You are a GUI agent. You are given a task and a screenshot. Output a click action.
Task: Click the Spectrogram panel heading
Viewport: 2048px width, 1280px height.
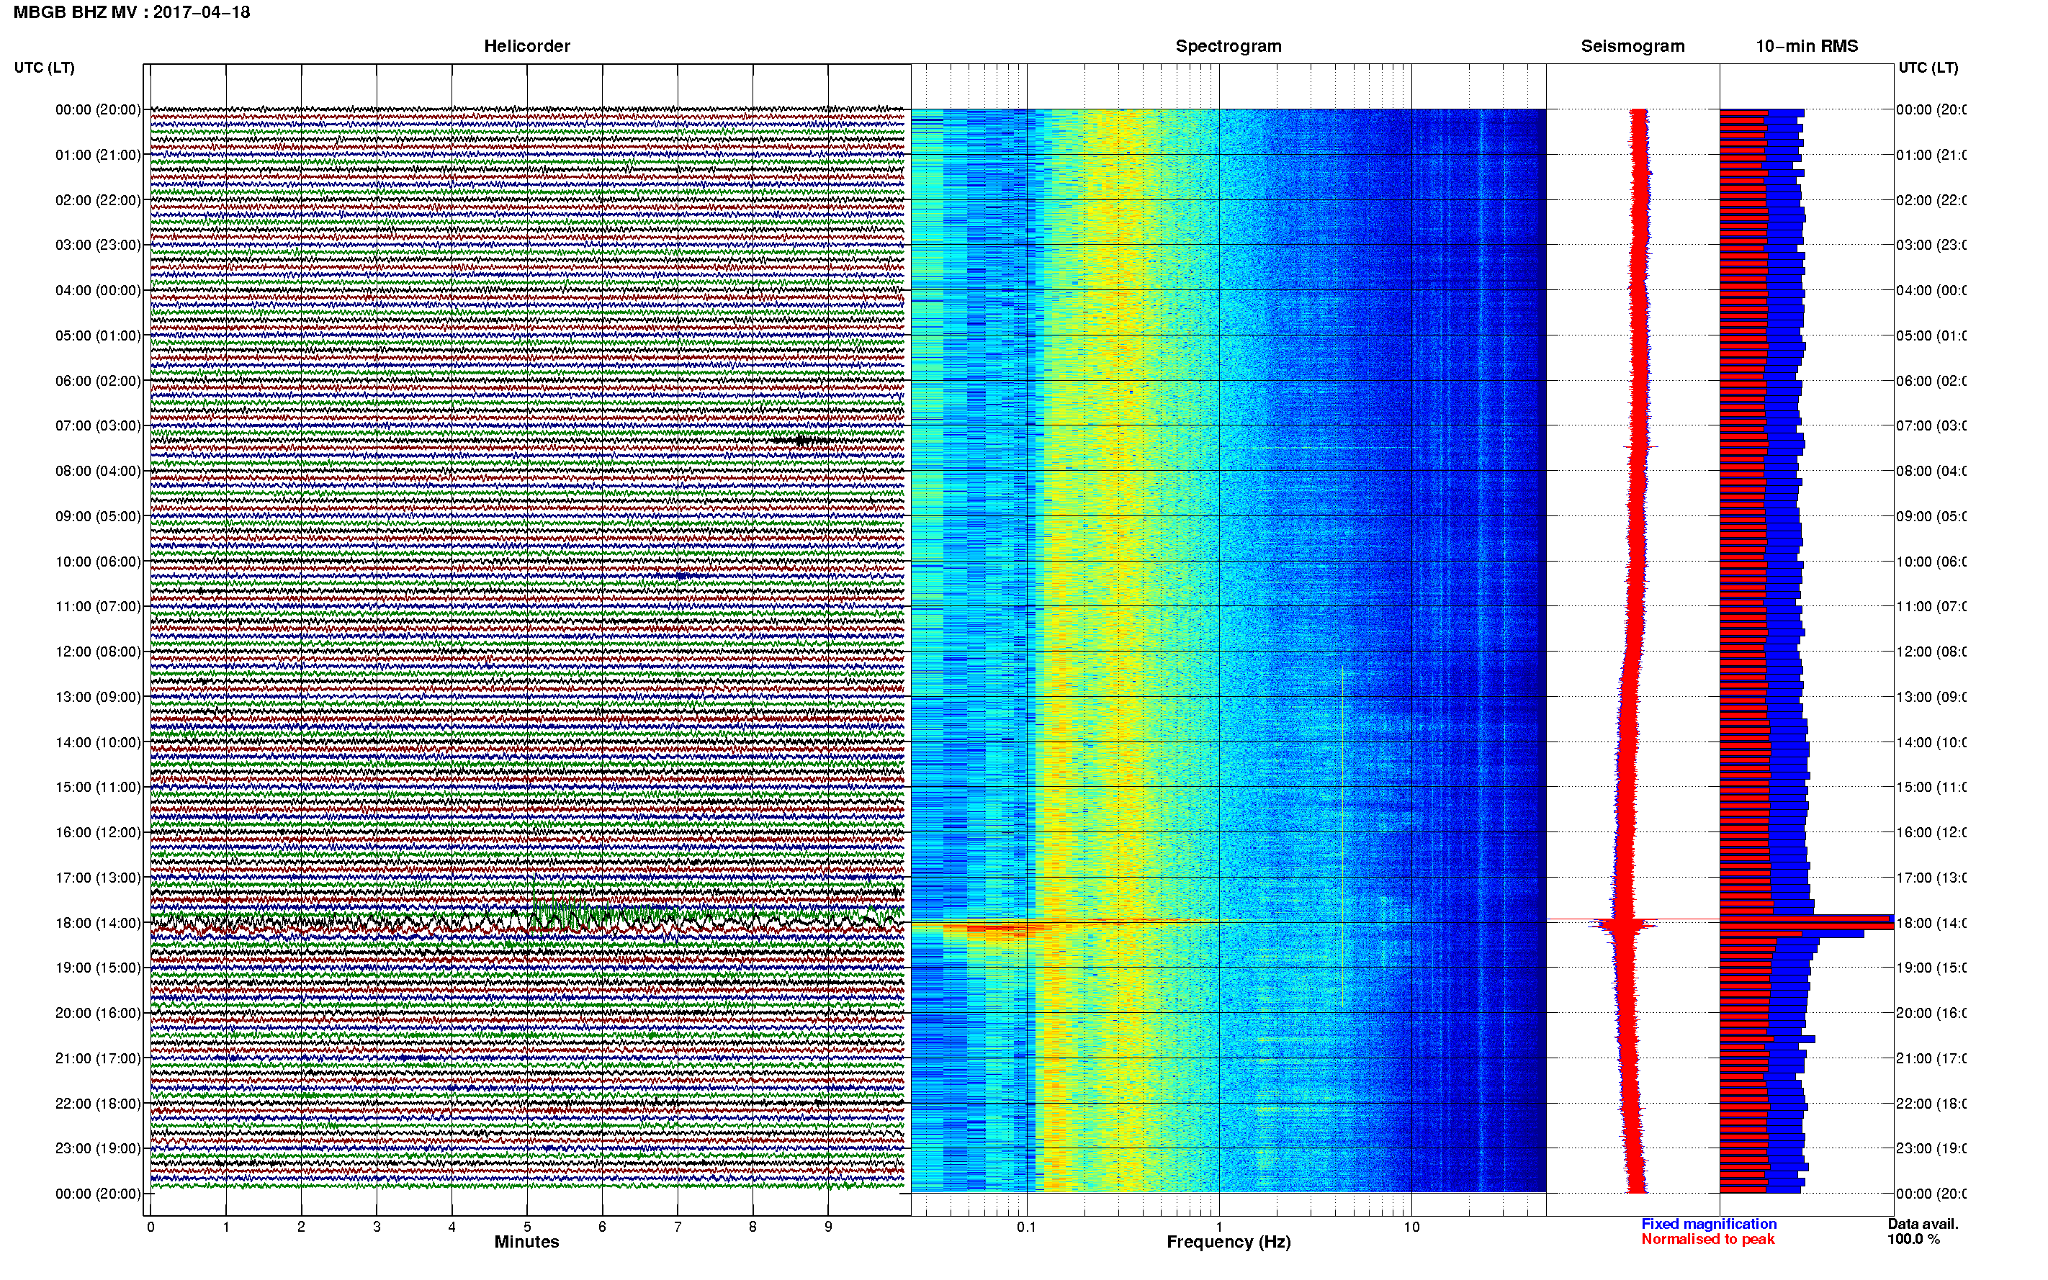coord(1229,47)
